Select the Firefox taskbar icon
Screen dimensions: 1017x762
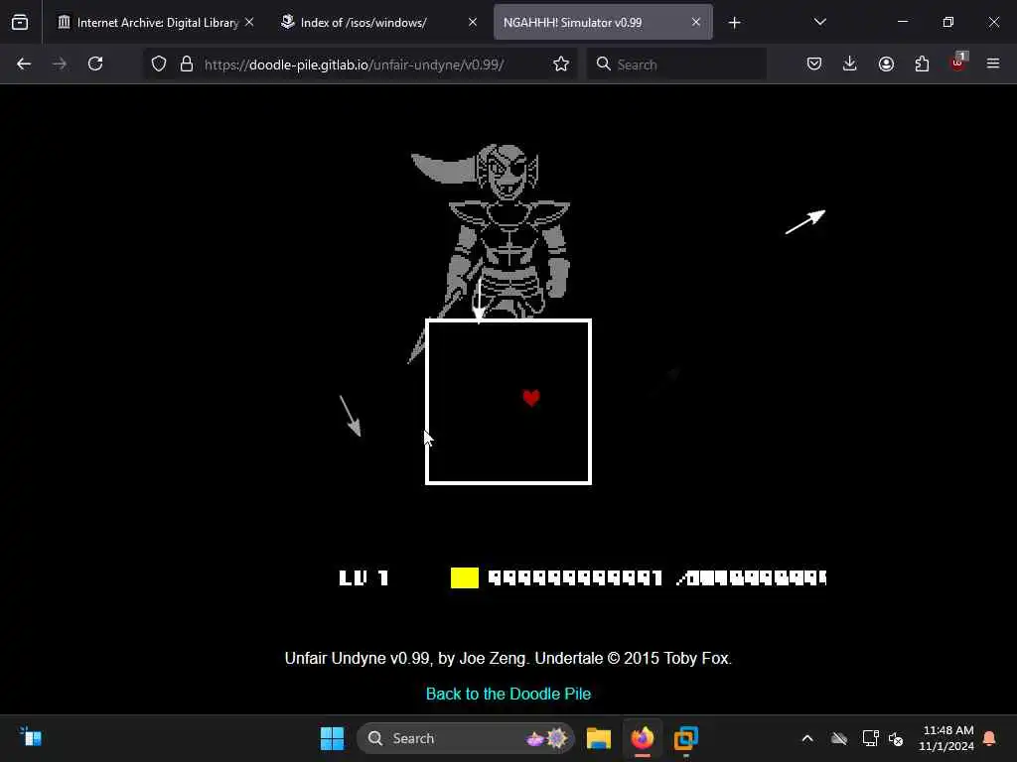point(643,738)
